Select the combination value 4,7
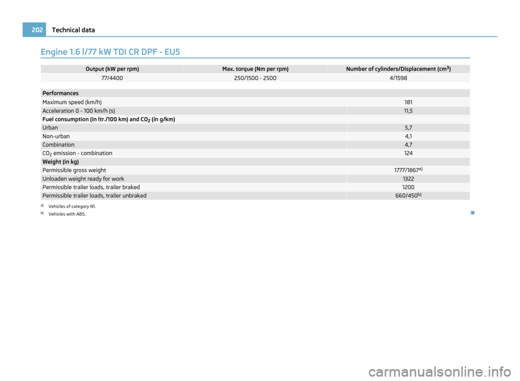The height and width of the screenshot is (381, 520). point(408,145)
